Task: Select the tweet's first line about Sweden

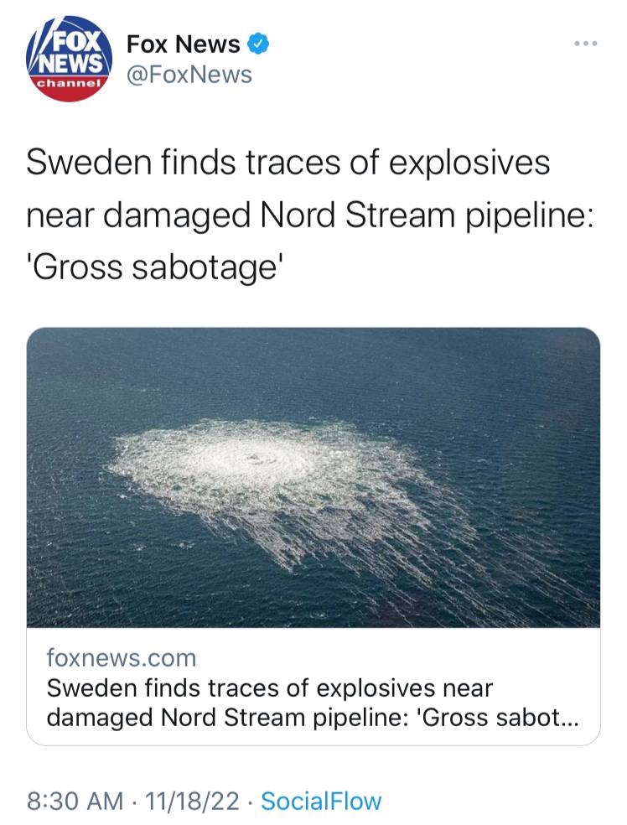Action: tap(288, 162)
